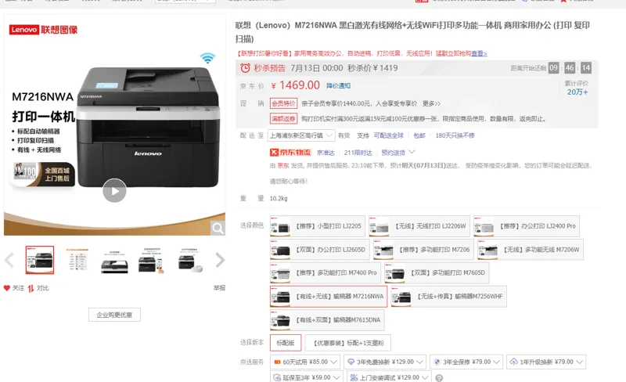
Task: Expand the 预约送货 delivery options chevron
Action: point(412,152)
